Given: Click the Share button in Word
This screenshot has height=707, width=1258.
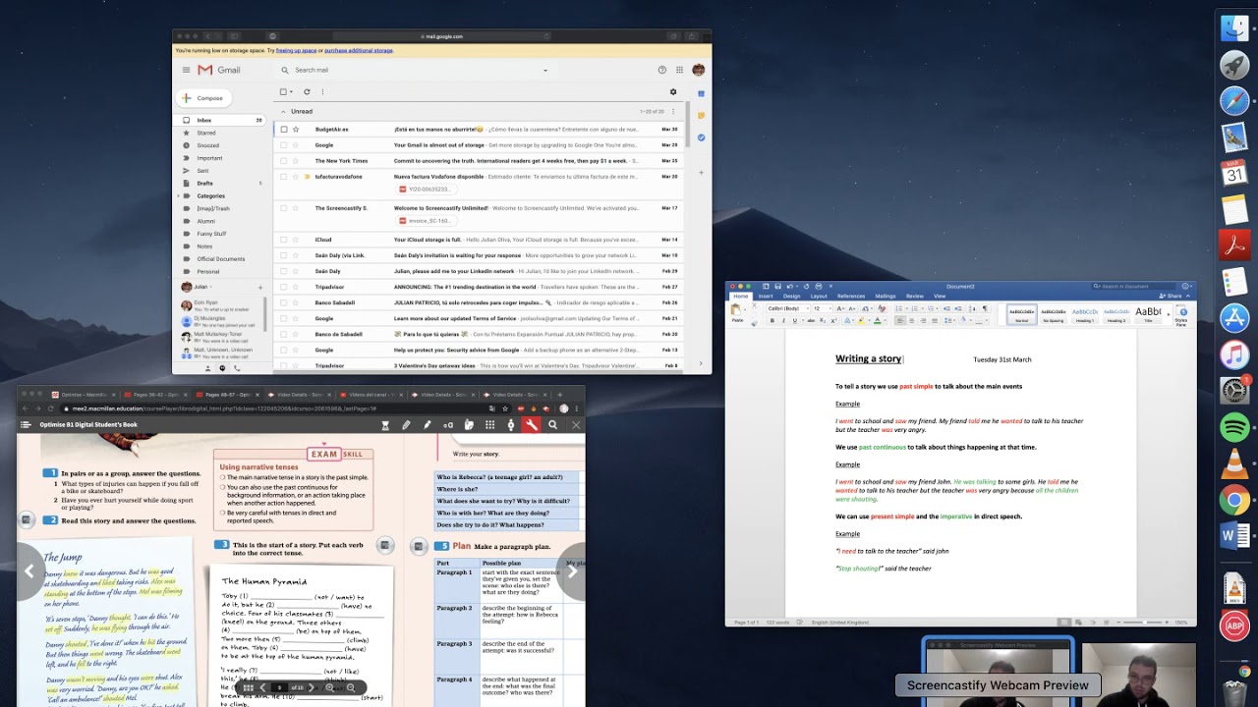Looking at the screenshot, I should click(1171, 296).
